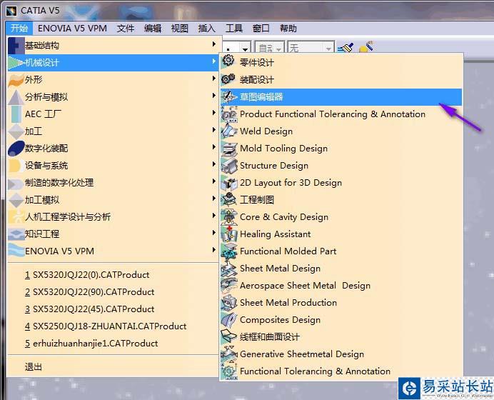Click the Product Functional Tolerancing & Annotation icon
The width and height of the screenshot is (494, 400).
click(x=229, y=114)
